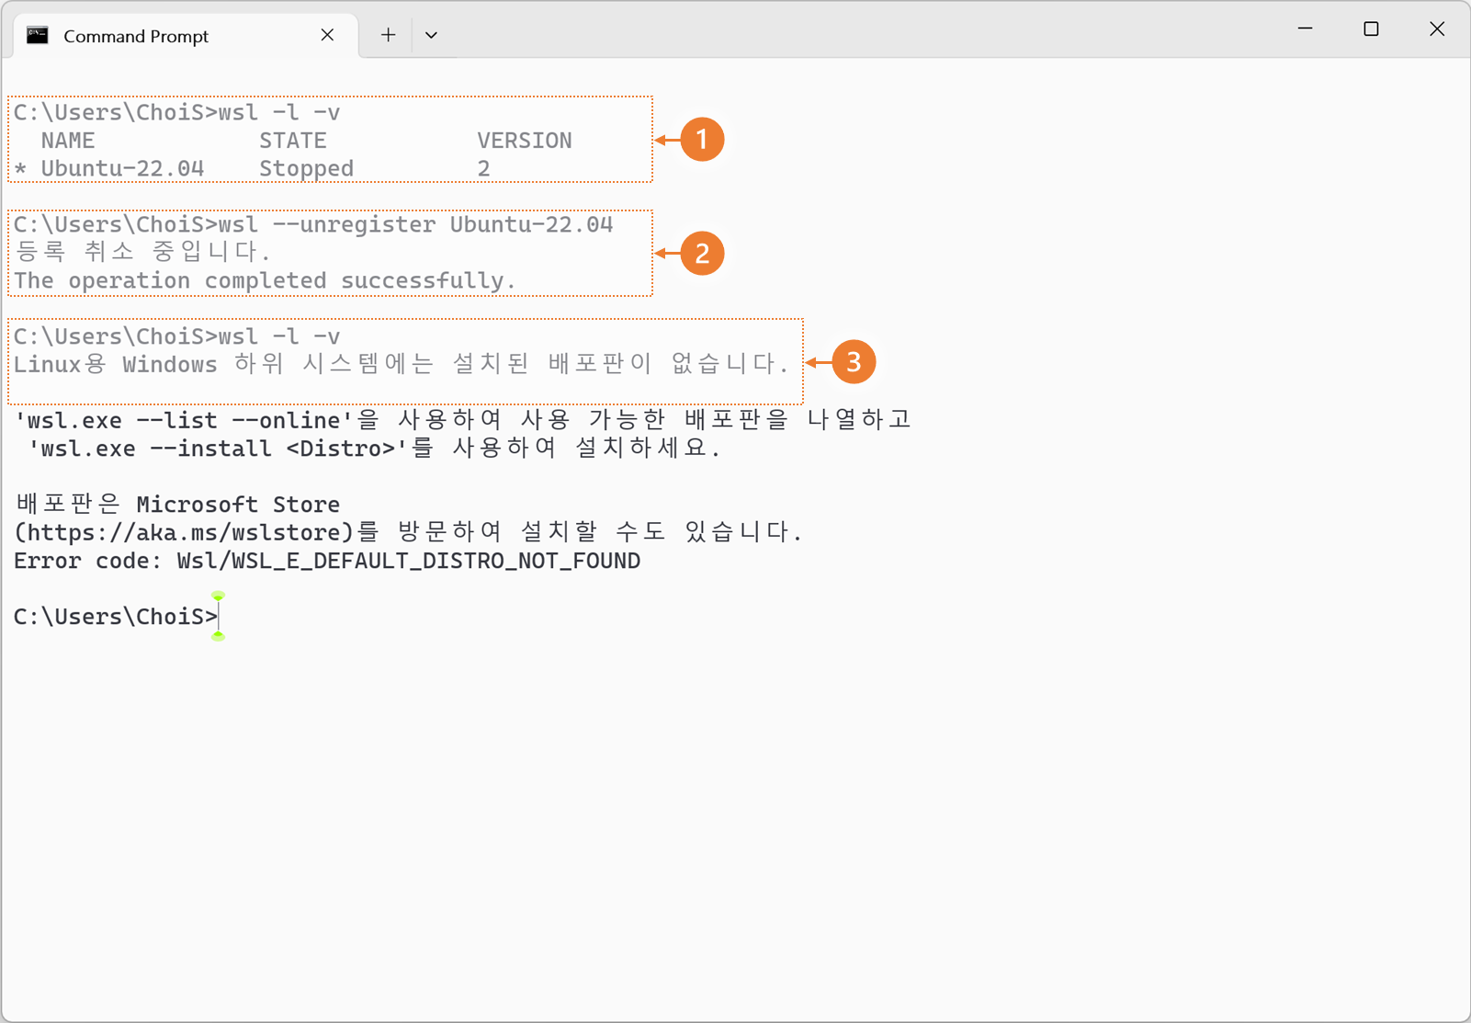The height and width of the screenshot is (1023, 1471).
Task: Click the 'STATE' column header text
Action: (x=293, y=141)
